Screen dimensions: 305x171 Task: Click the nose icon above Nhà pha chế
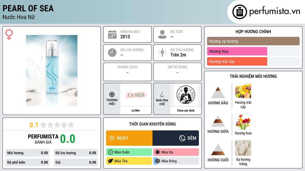tap(162, 94)
